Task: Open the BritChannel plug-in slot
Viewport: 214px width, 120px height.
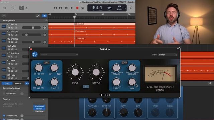Action: (39, 106)
